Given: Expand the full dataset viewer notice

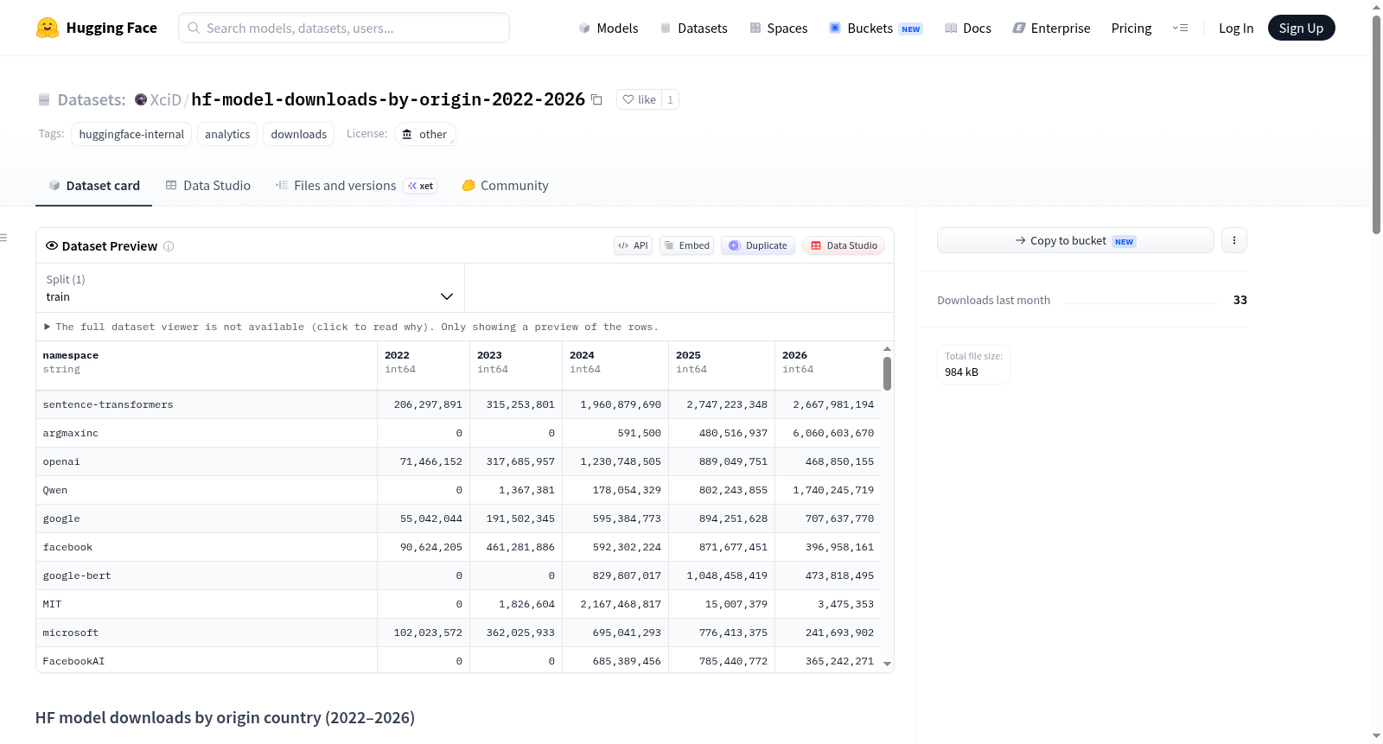Looking at the screenshot, I should 351,327.
